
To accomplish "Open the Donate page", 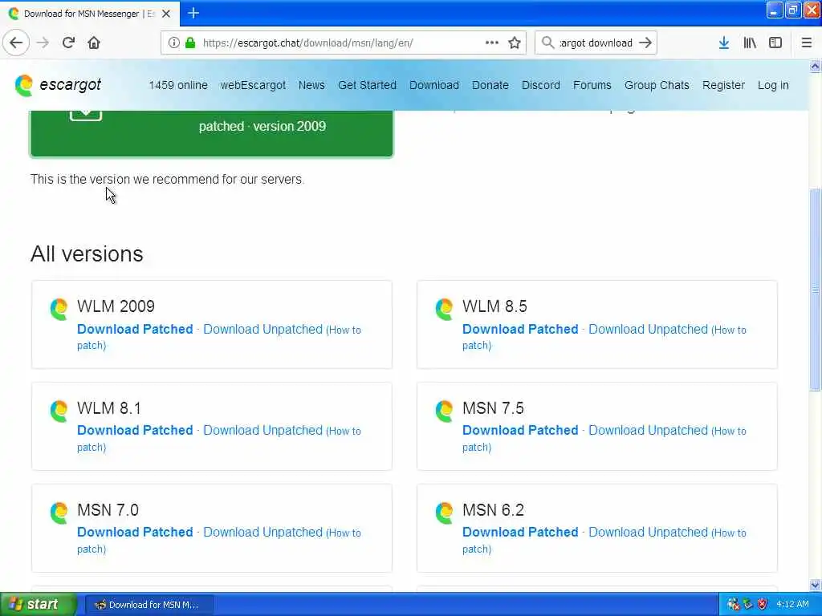I will (490, 85).
